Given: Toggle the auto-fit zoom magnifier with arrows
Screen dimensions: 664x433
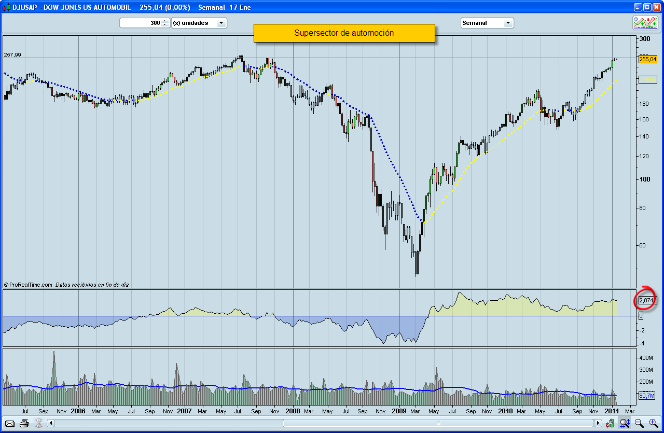Looking at the screenshot, I should click(x=624, y=423).
